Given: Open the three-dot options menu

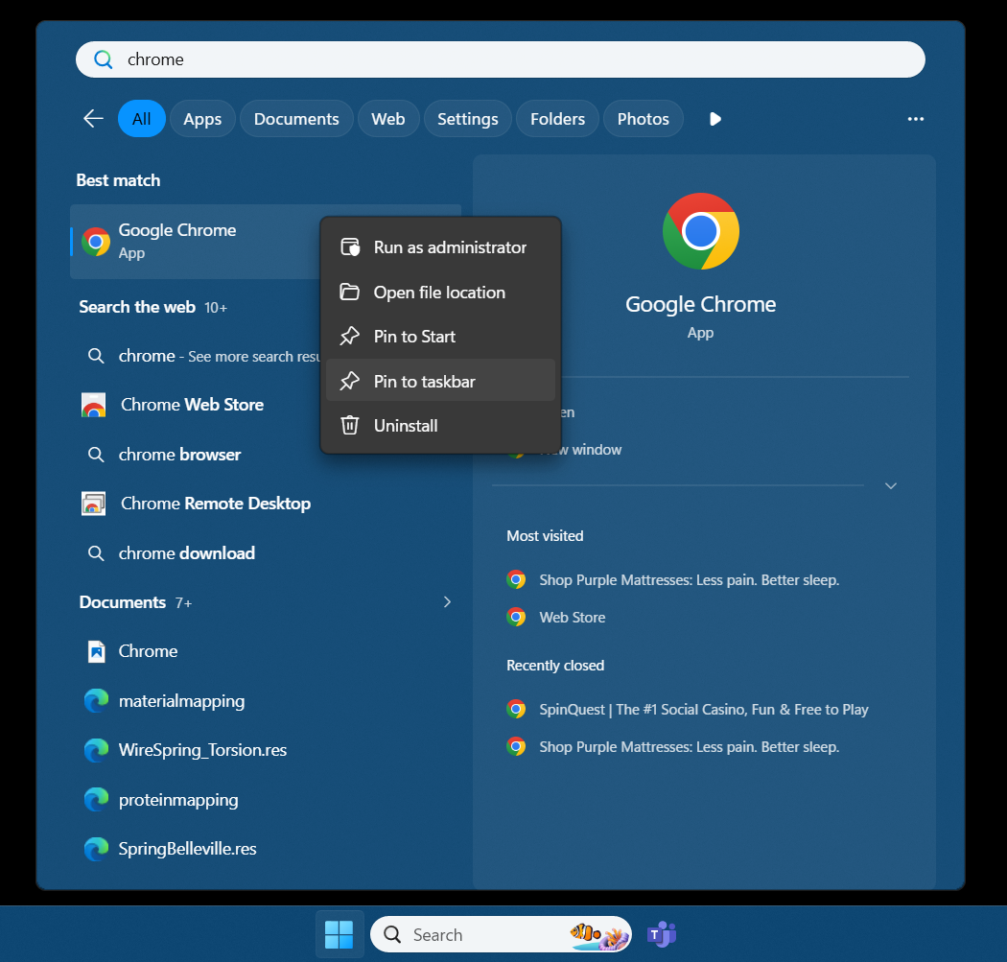Looking at the screenshot, I should [915, 119].
